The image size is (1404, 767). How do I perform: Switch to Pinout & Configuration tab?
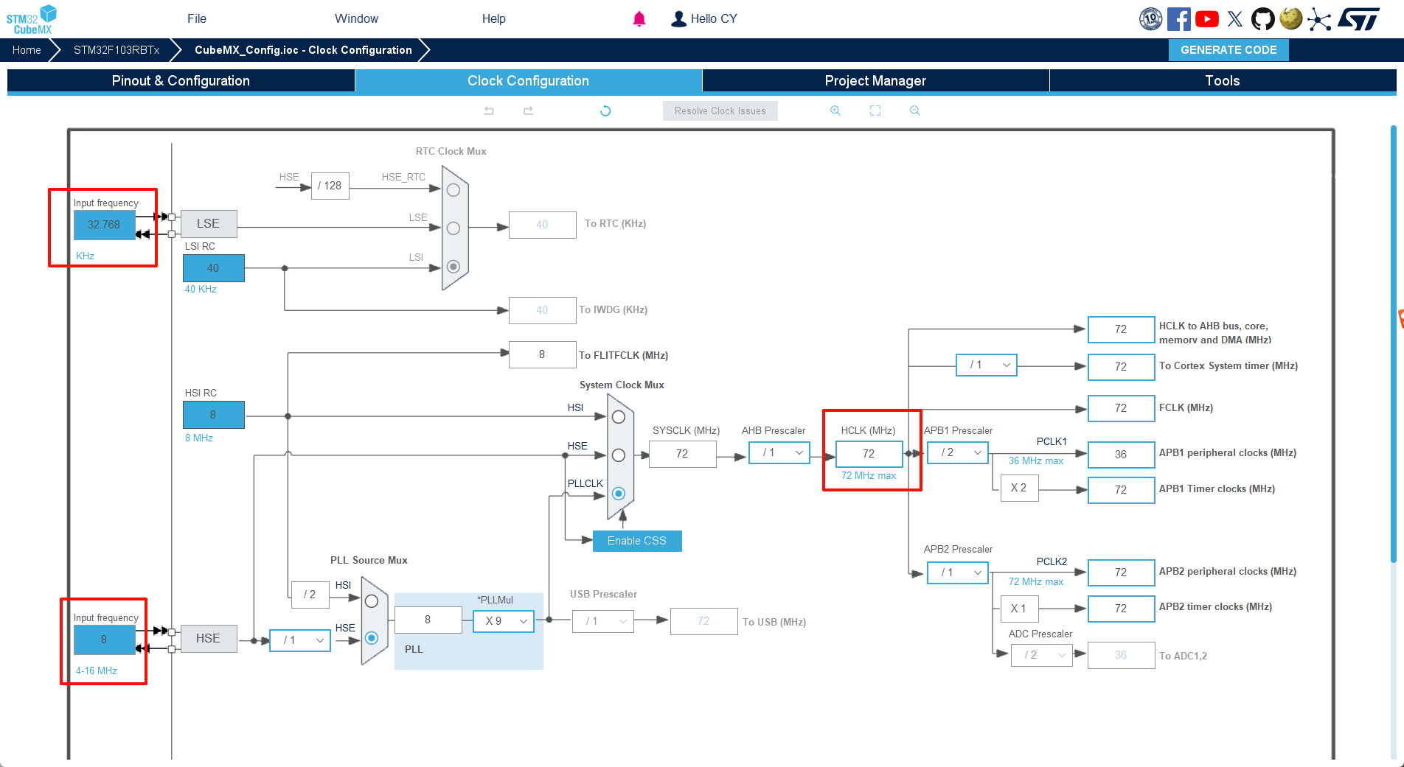coord(181,81)
